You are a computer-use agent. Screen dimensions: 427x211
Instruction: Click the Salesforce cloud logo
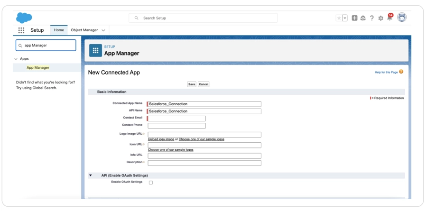point(24,18)
